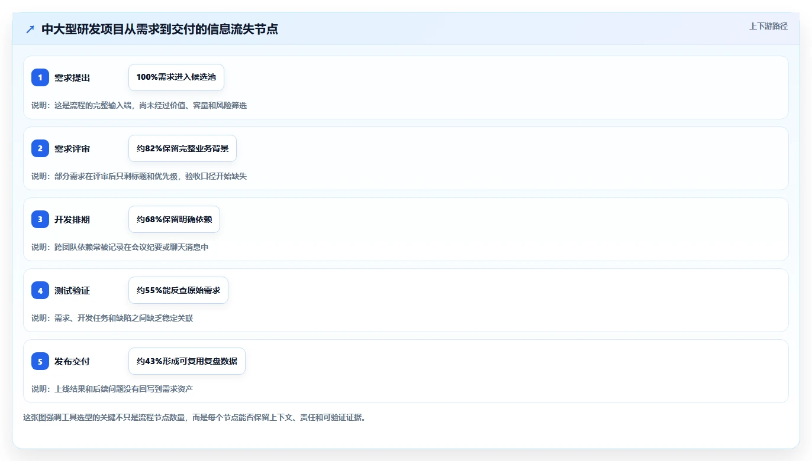
Task: Click step number badge 4
Action: pos(40,290)
